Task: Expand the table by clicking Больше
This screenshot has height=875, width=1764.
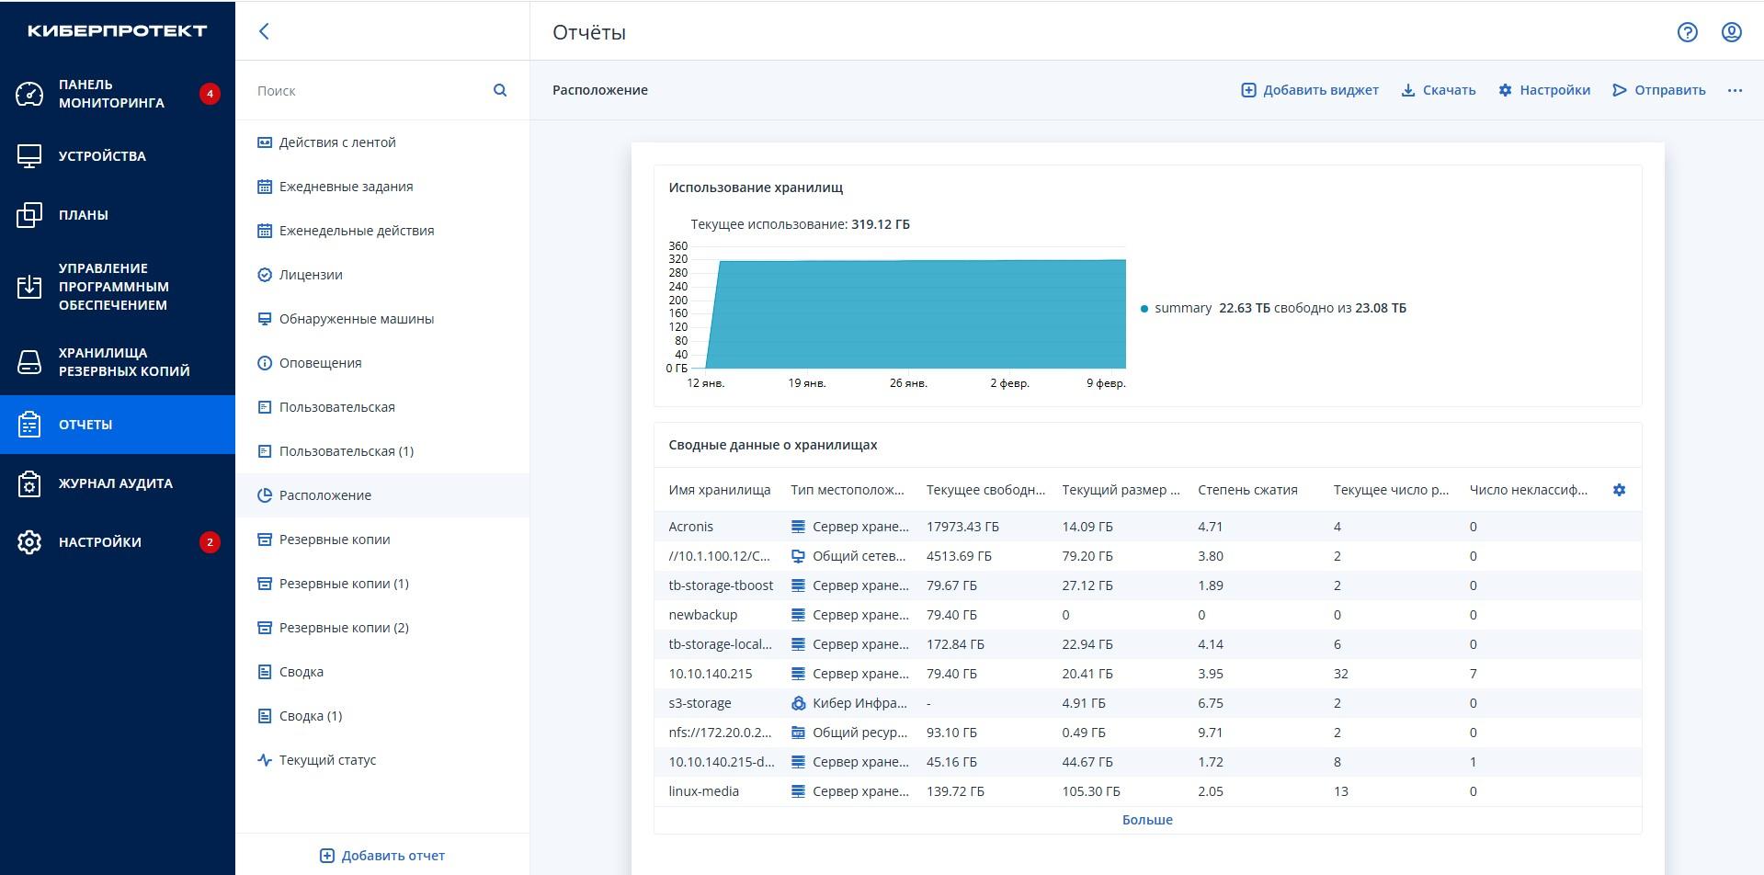Action: pos(1146,820)
